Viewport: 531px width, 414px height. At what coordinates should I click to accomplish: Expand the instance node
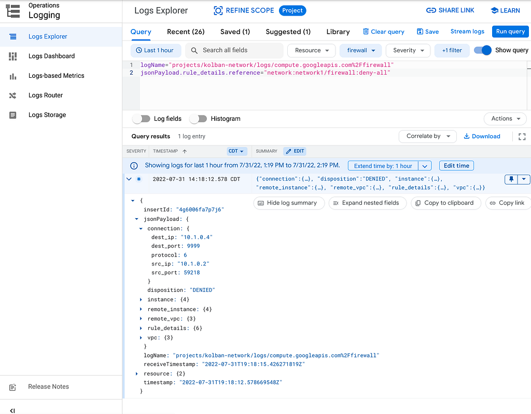pos(141,299)
